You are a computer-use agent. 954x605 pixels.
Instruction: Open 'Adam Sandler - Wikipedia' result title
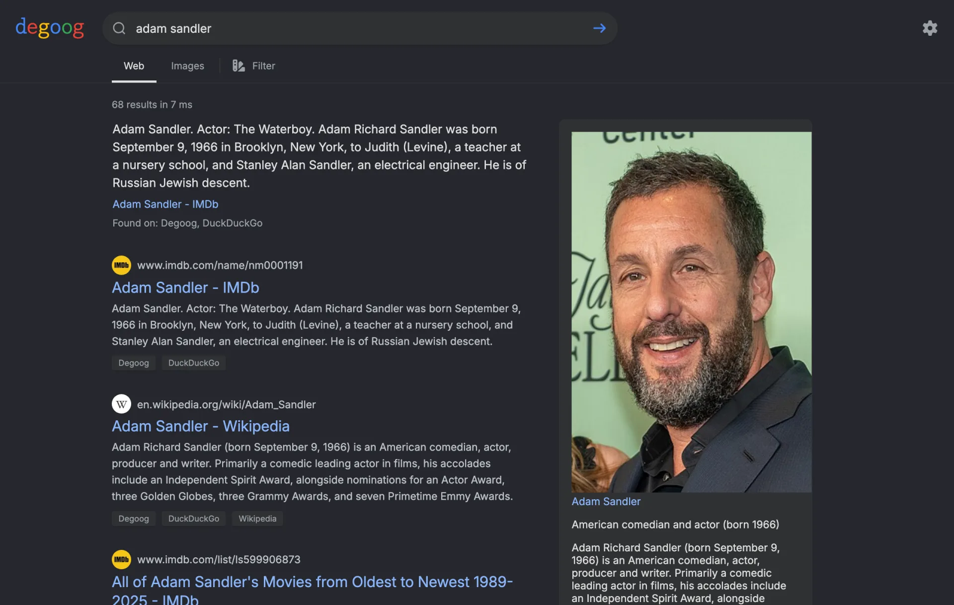(200, 426)
